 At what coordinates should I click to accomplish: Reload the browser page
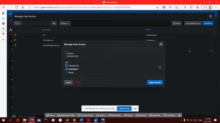pos(16,7)
